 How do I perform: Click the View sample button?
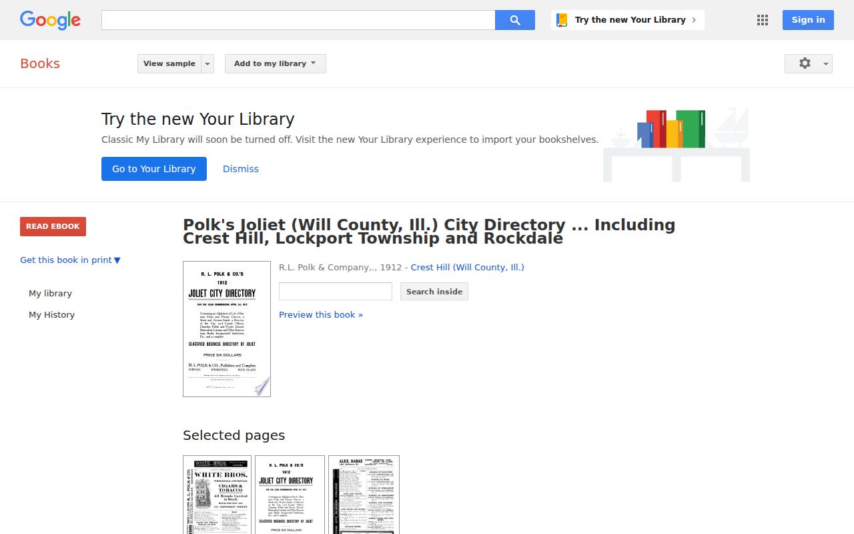(x=169, y=63)
